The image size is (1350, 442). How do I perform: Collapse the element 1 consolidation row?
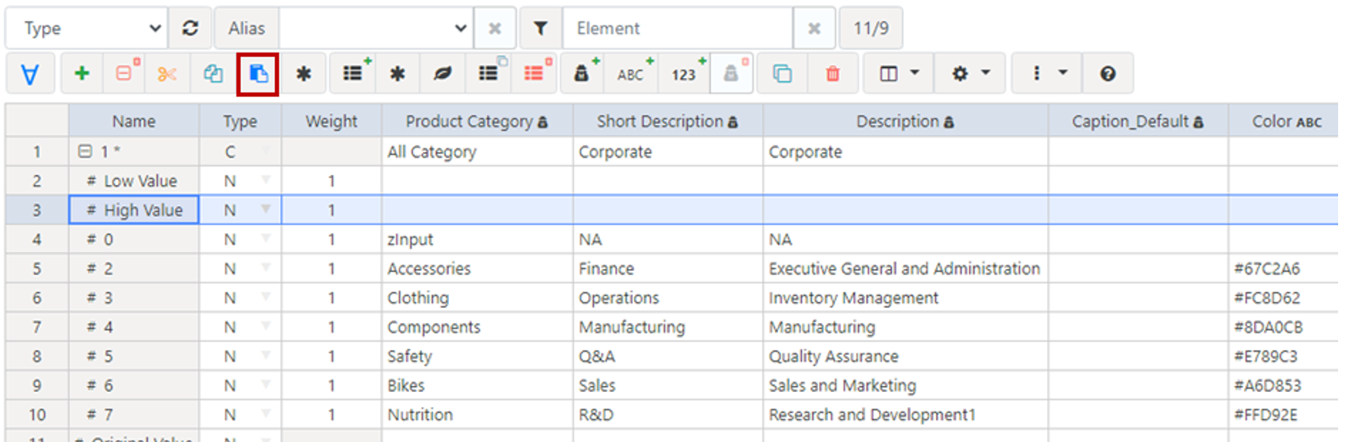[85, 152]
